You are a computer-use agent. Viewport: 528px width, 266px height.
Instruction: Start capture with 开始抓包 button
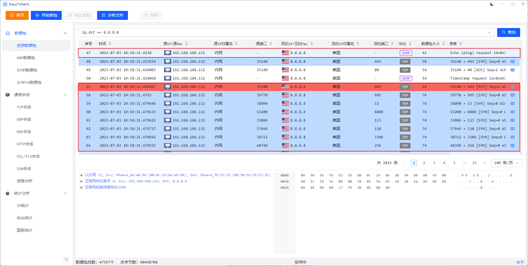[x=46, y=15]
